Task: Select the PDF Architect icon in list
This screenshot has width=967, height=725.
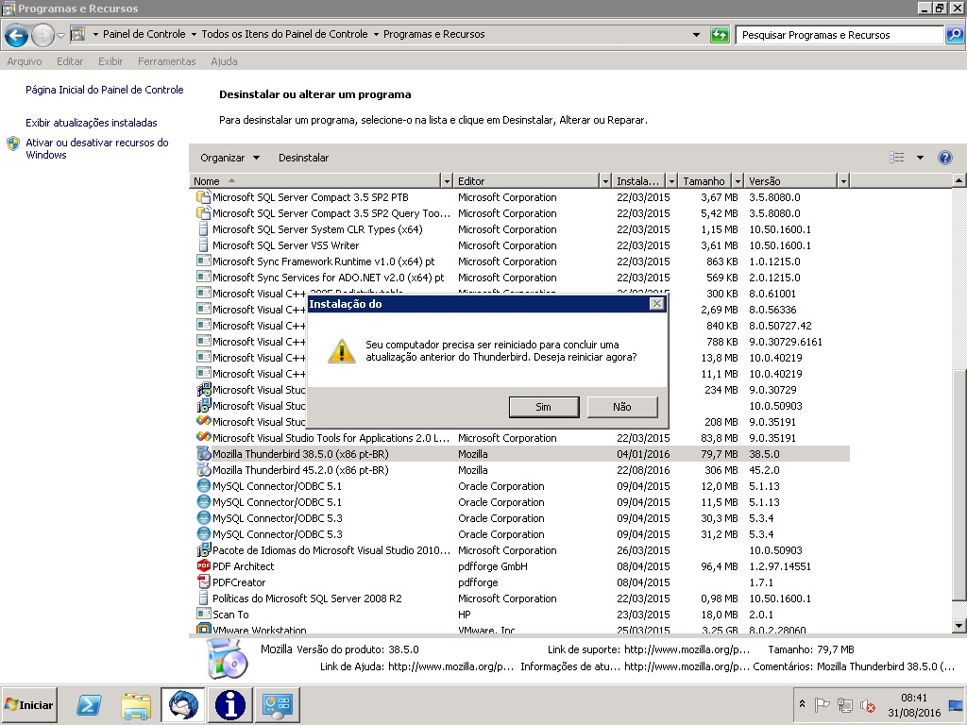Action: pyautogui.click(x=203, y=566)
